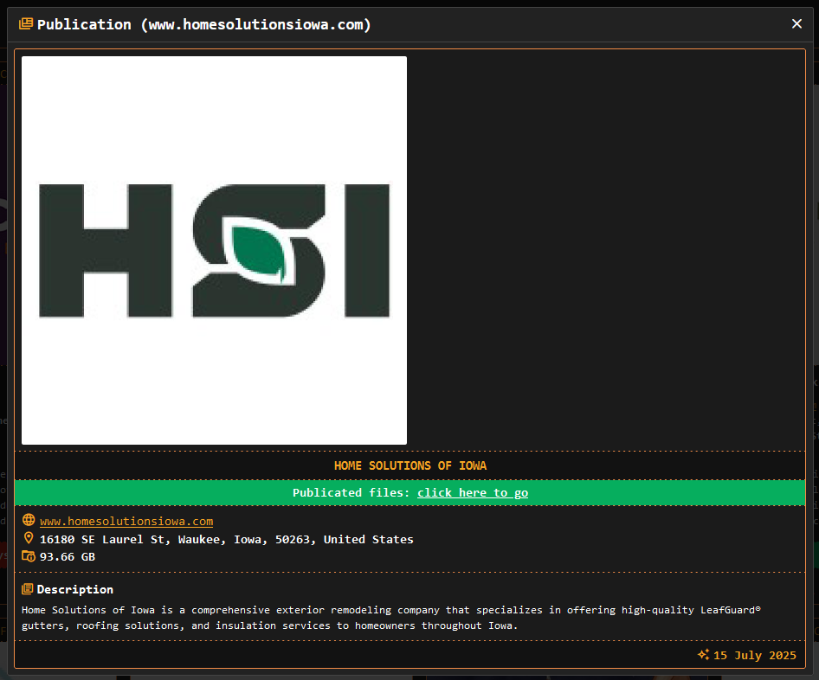
Task: Click the sparkle icon beside the date
Action: point(703,655)
